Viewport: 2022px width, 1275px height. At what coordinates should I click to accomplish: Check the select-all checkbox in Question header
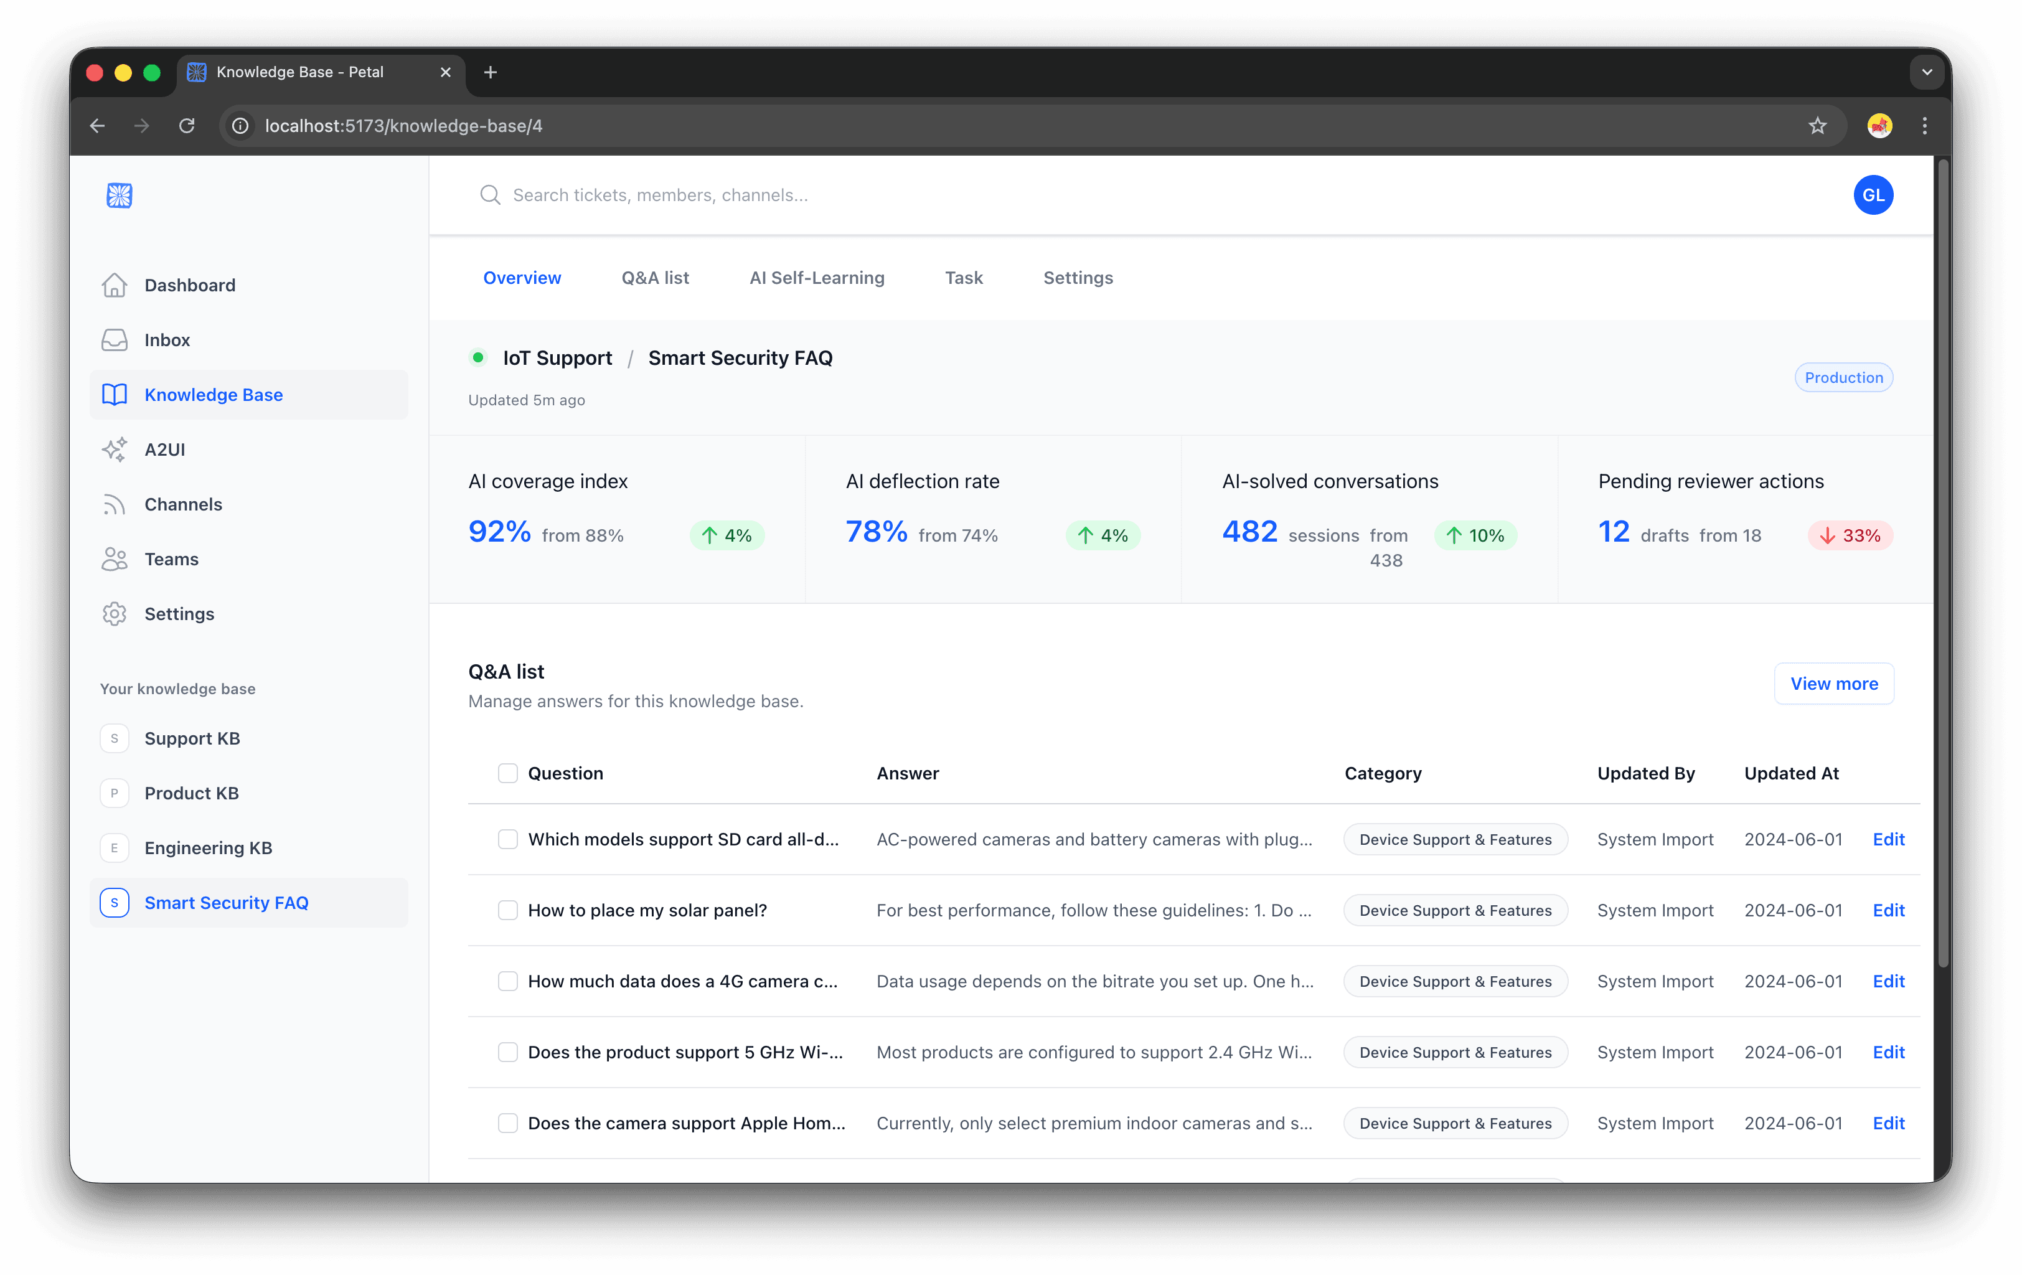pyautogui.click(x=508, y=773)
